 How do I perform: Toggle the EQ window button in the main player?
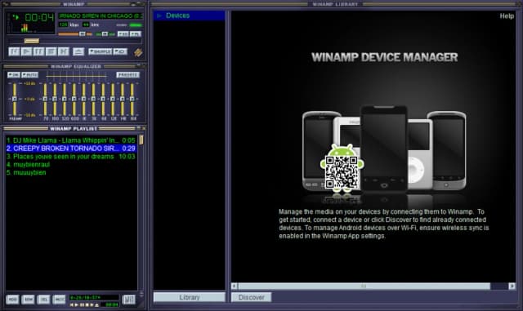(x=123, y=34)
